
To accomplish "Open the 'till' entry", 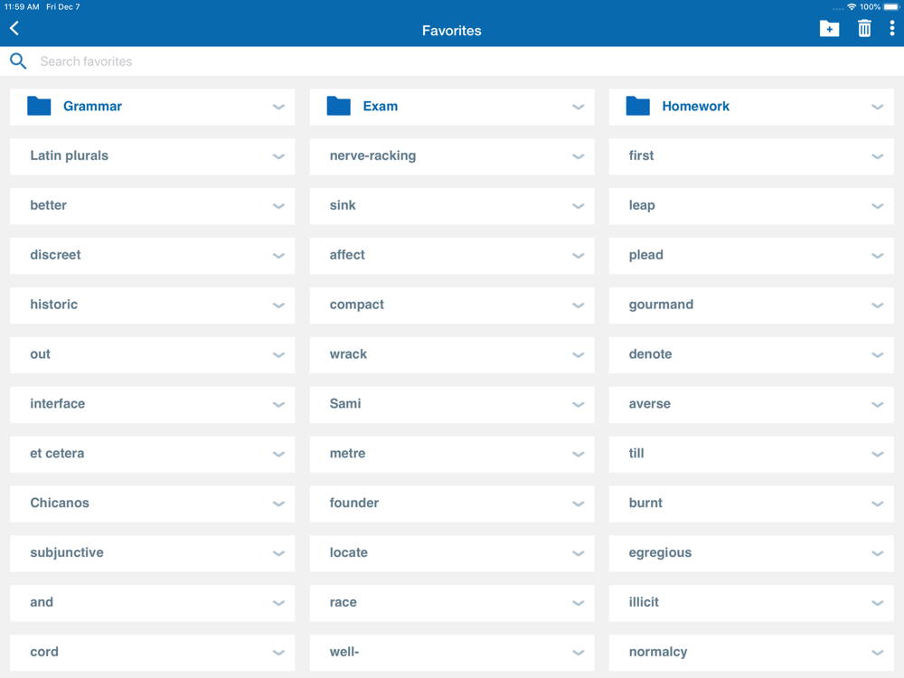I will [x=636, y=453].
